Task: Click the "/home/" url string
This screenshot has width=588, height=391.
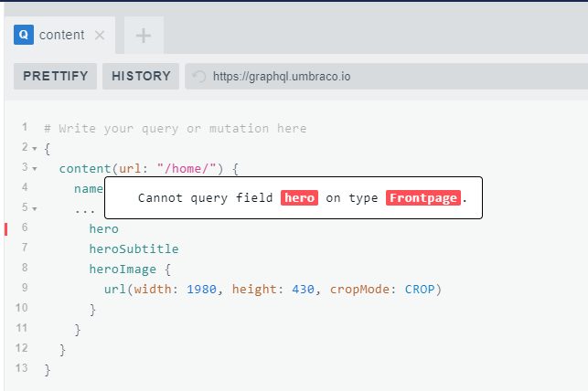Action: 187,169
